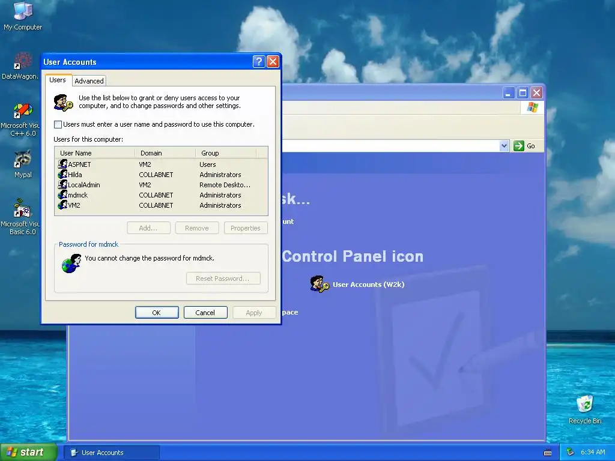Click OK in User Accounts dialog

(157, 312)
